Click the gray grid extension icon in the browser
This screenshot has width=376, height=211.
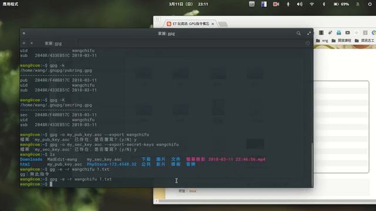tap(365, 33)
